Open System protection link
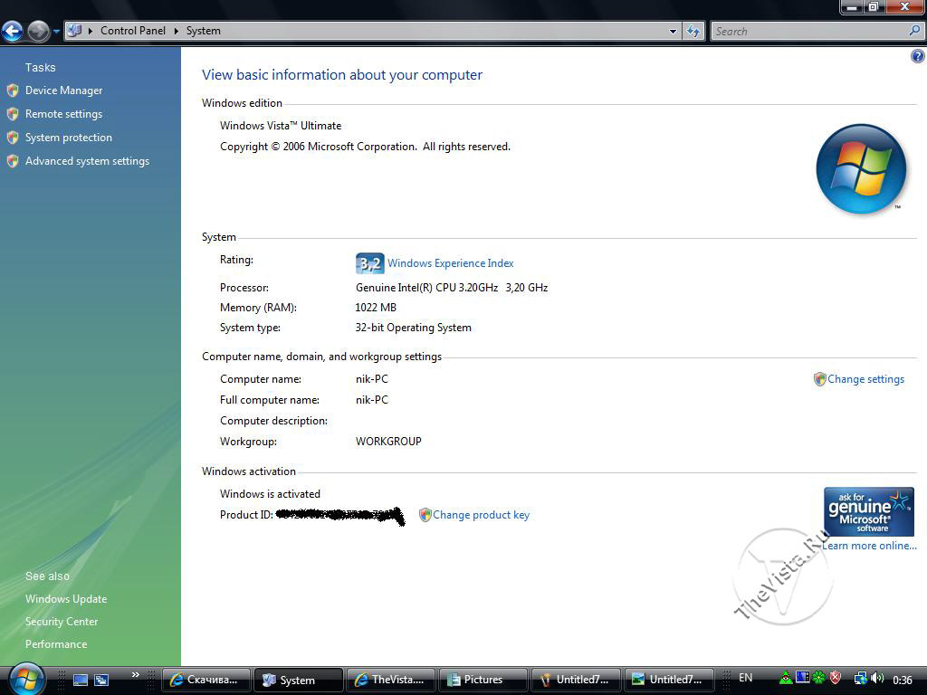927x695 pixels. [68, 138]
